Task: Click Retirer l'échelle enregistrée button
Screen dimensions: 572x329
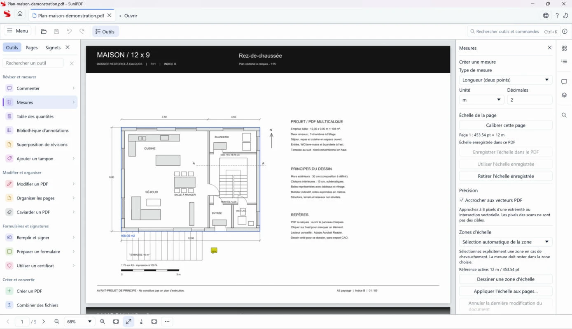Action: coord(506,176)
